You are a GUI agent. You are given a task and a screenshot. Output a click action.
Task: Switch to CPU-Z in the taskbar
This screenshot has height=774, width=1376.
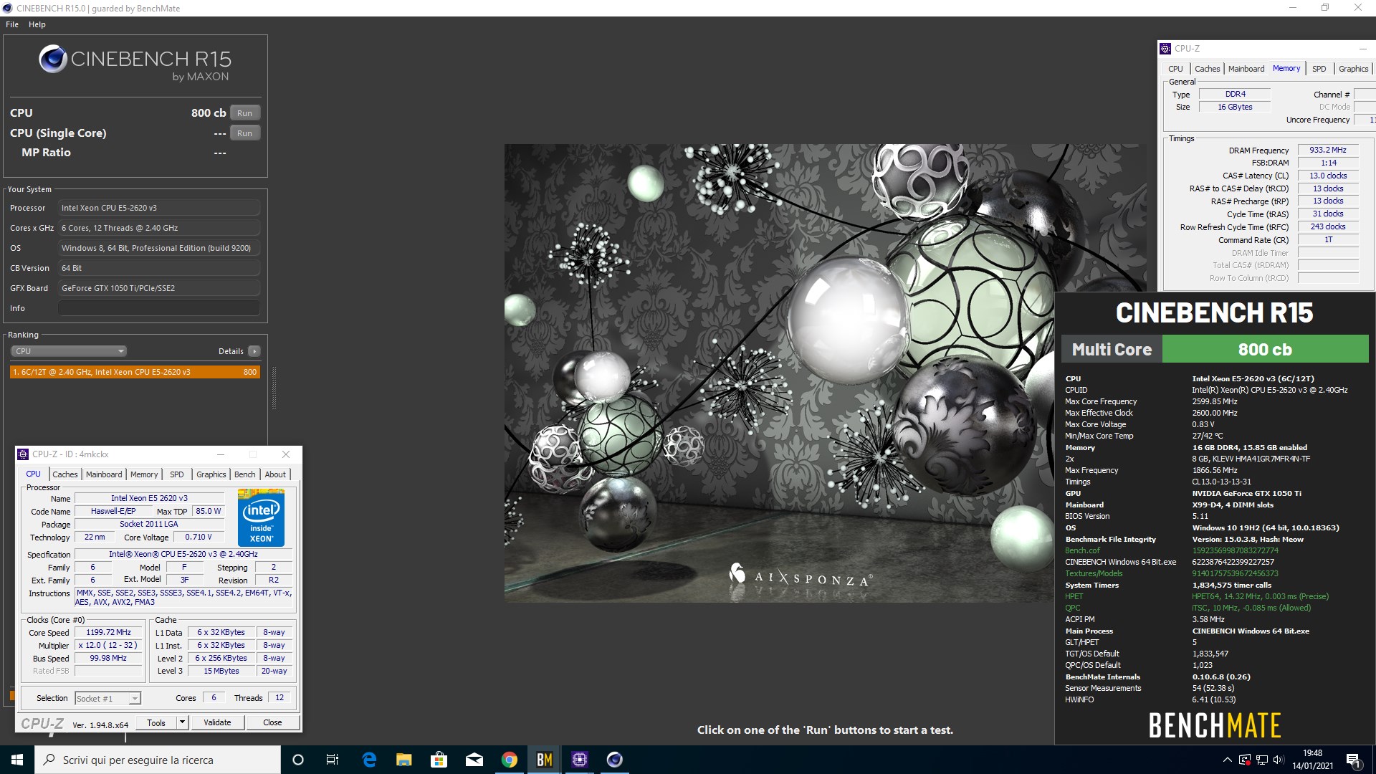click(x=580, y=760)
